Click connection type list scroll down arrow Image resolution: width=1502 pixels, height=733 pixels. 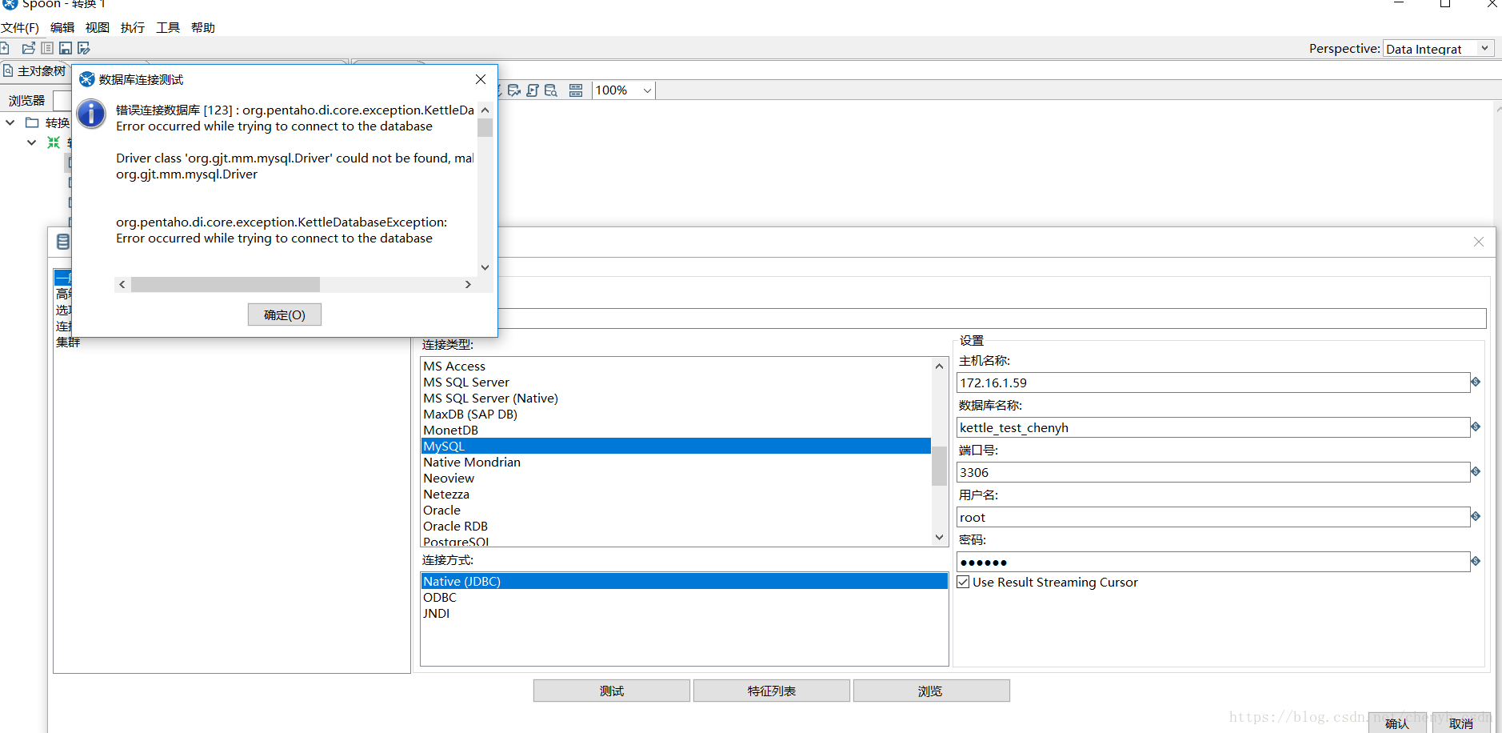(x=939, y=538)
